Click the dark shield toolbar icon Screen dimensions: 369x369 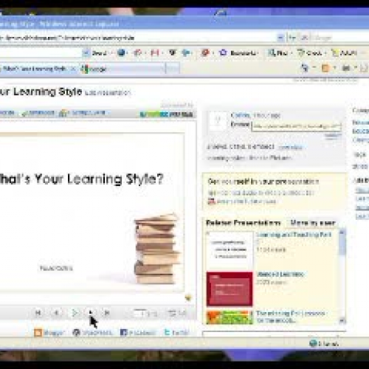pos(173,52)
